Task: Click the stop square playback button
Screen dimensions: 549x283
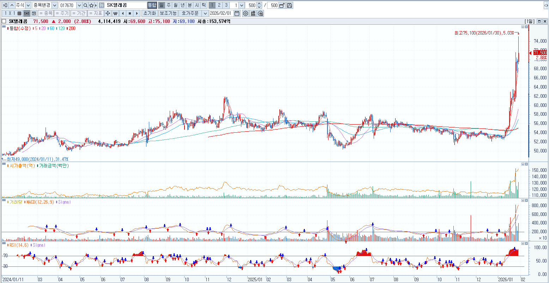Action: (x=129, y=13)
